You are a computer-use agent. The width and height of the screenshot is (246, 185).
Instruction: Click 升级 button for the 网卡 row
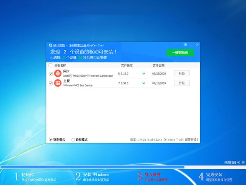coord(182,73)
